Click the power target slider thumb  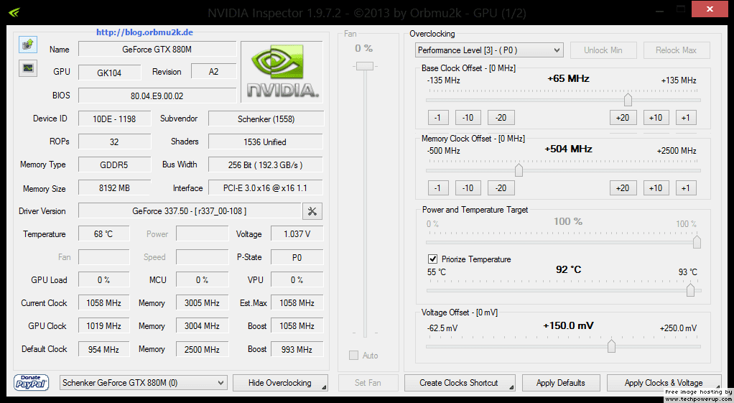tap(697, 241)
